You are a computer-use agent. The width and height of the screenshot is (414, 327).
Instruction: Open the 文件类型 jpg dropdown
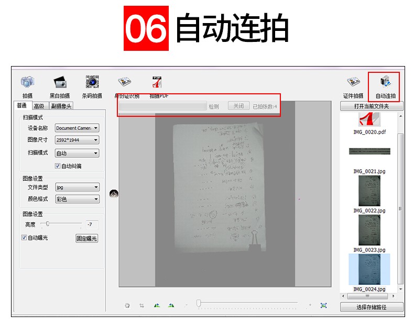tap(77, 187)
